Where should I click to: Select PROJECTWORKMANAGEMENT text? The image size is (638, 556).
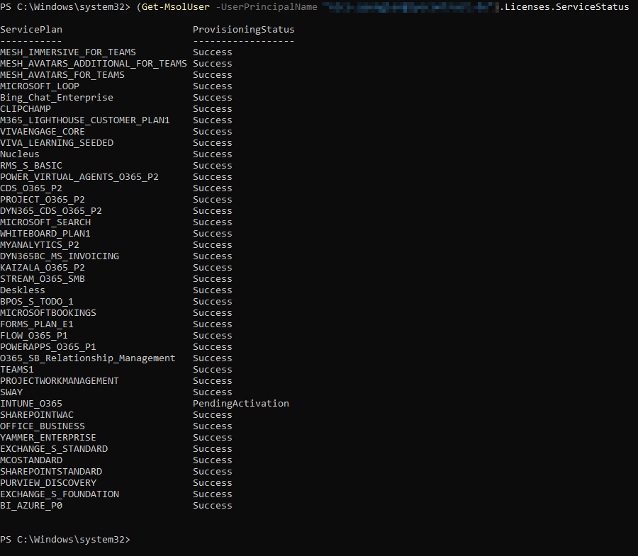pos(60,381)
